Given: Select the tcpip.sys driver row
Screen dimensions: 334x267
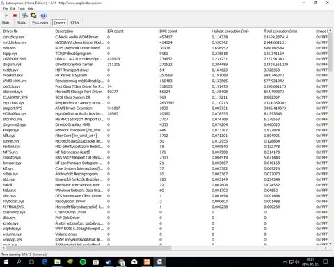Looking at the screenshot, I should coord(165,54).
